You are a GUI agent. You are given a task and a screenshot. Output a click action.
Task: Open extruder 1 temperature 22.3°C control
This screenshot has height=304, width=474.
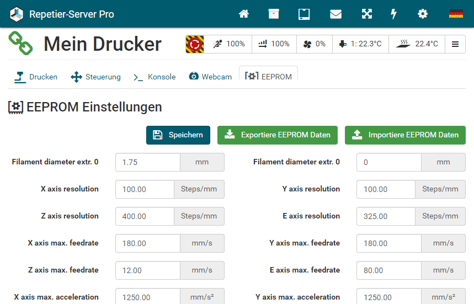coord(360,44)
